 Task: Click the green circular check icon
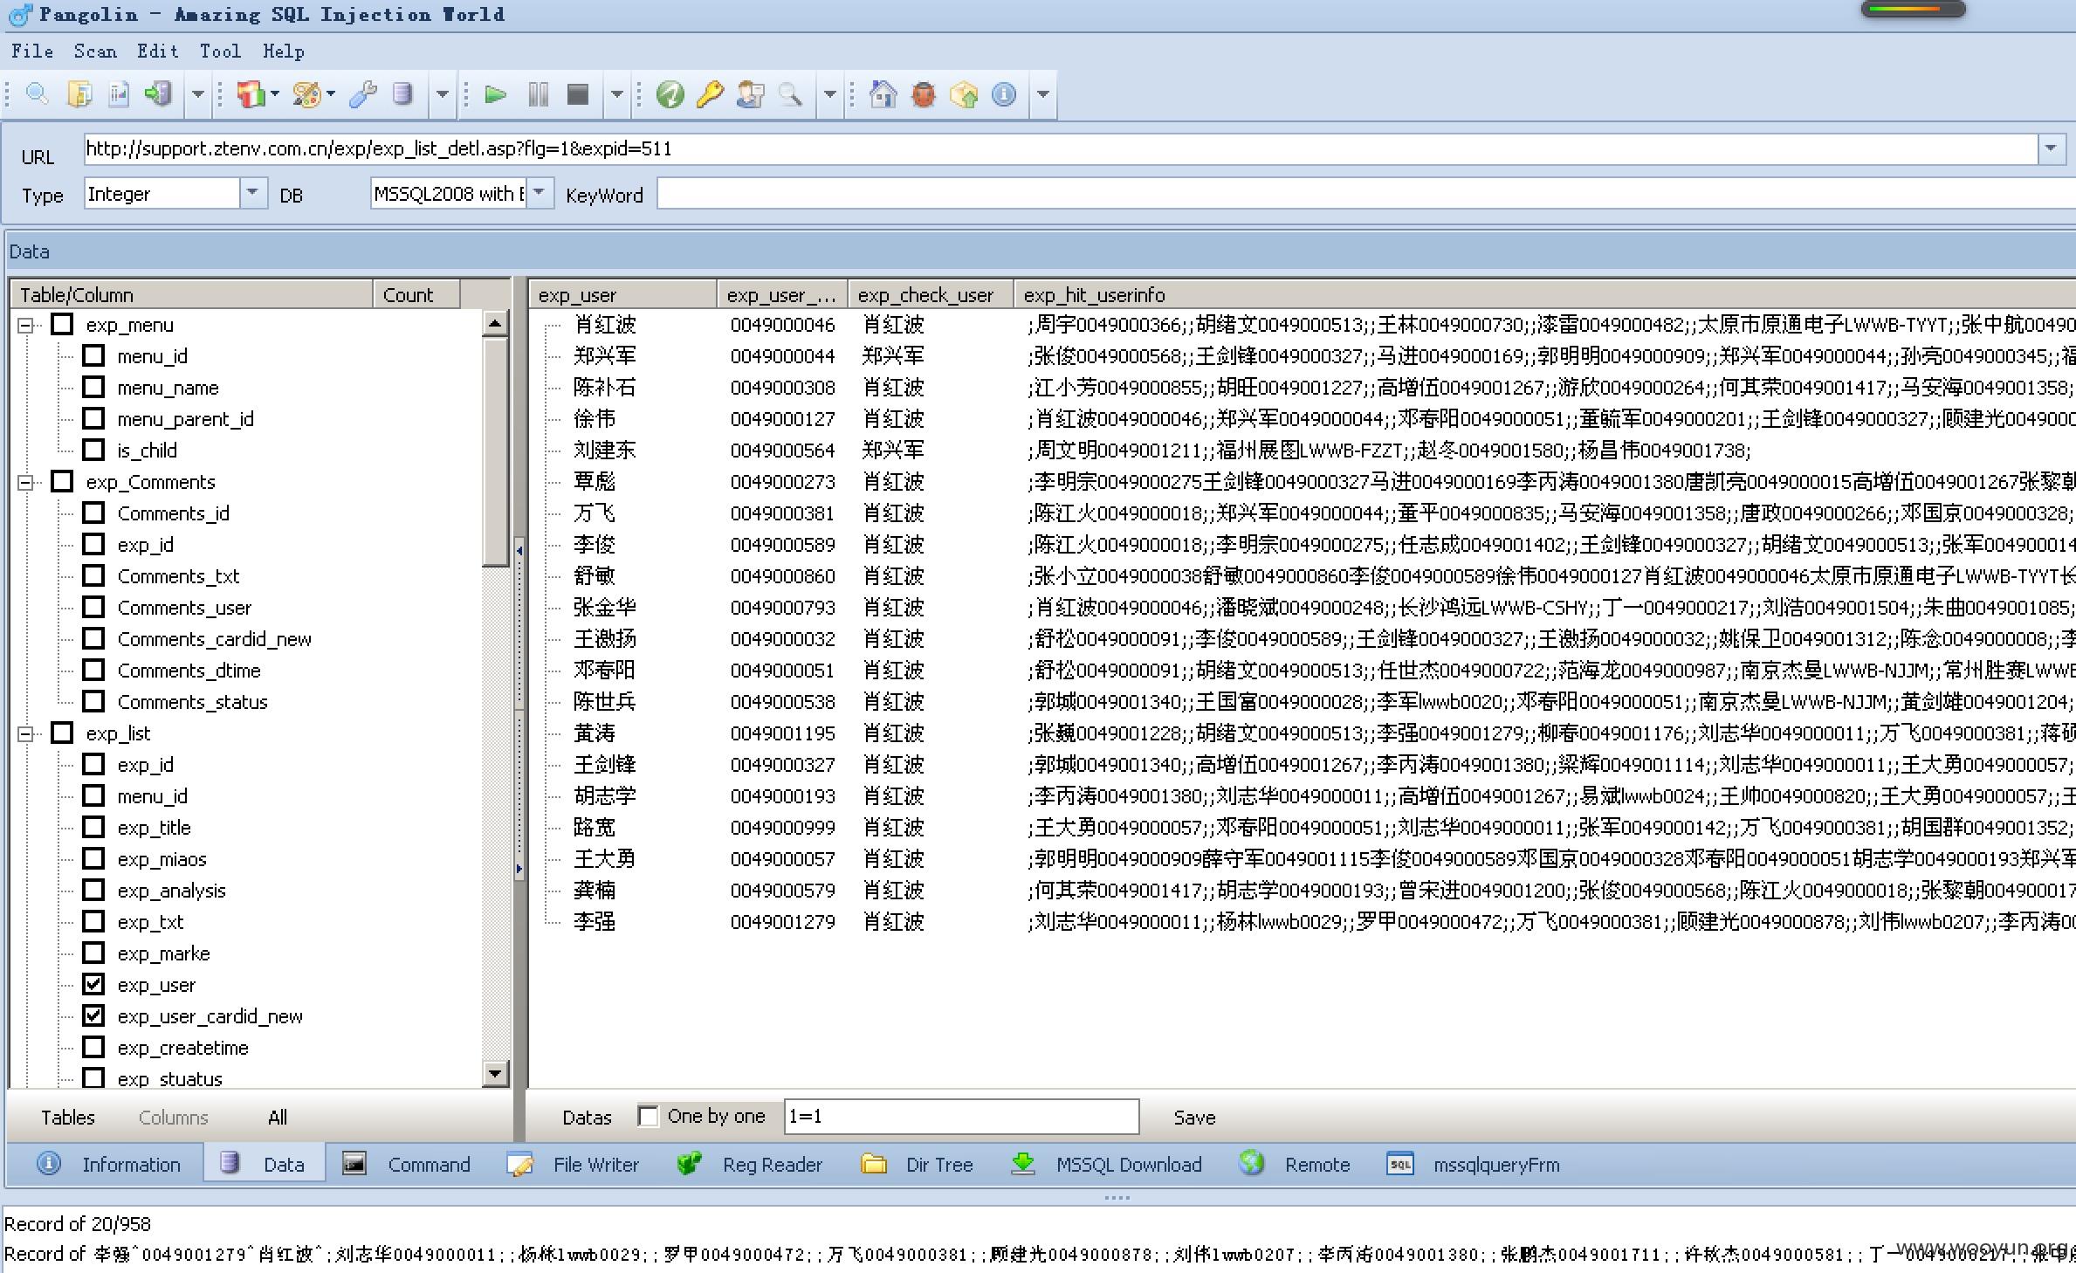(670, 93)
